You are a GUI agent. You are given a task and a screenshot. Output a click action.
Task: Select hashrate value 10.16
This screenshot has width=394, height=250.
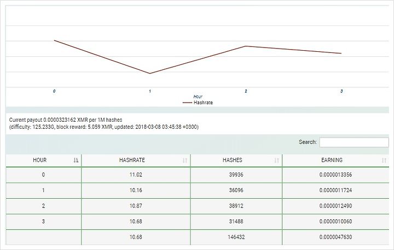pos(136,191)
